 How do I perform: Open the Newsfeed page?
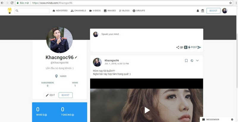(x=60, y=11)
